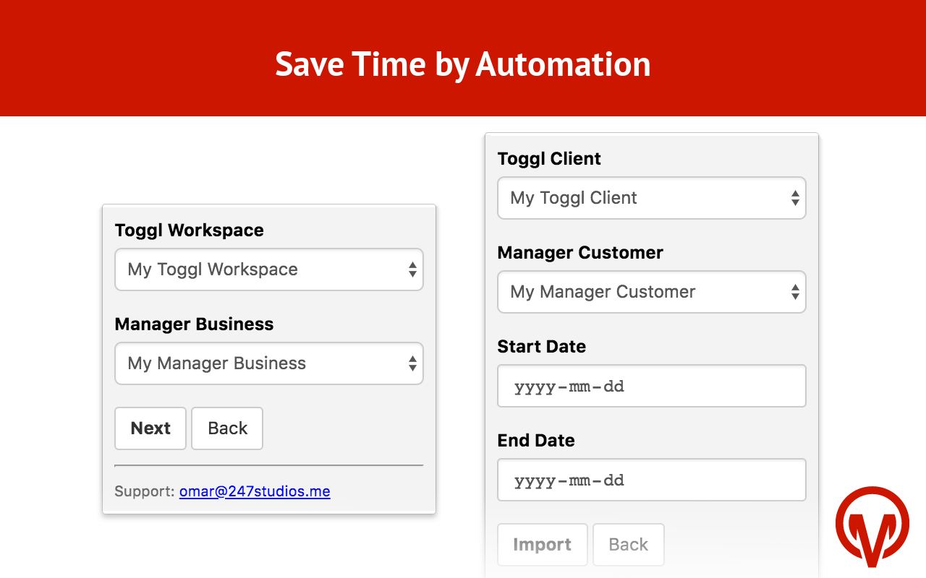Focus the End Date input field
926x578 pixels.
652,480
